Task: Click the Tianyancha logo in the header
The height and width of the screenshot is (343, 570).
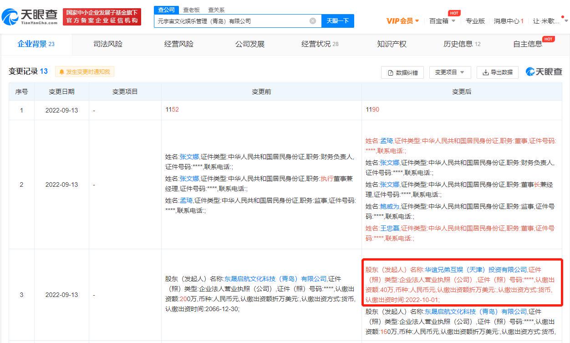Action: pos(30,17)
